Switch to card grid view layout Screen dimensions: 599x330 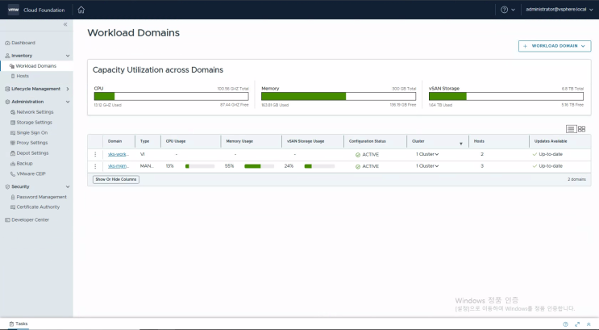pyautogui.click(x=582, y=129)
